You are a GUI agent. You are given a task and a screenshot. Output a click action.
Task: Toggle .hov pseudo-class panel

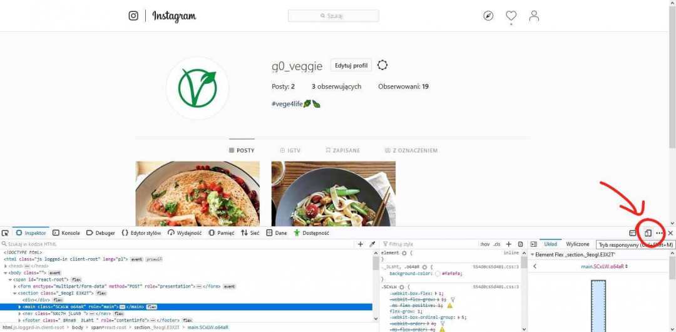point(484,244)
